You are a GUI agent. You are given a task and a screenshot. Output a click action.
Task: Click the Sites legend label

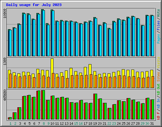click(x=159, y=77)
